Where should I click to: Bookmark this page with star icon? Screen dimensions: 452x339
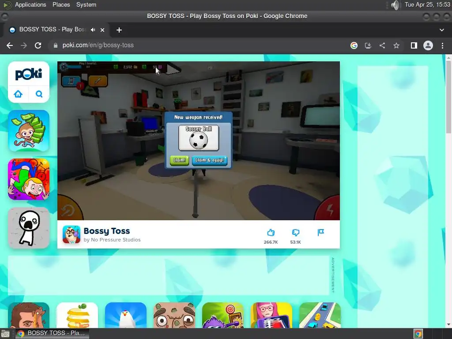click(x=396, y=45)
